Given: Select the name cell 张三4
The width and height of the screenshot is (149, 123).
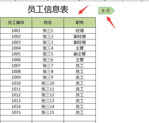Looking at the screenshot, I should tap(48, 48).
